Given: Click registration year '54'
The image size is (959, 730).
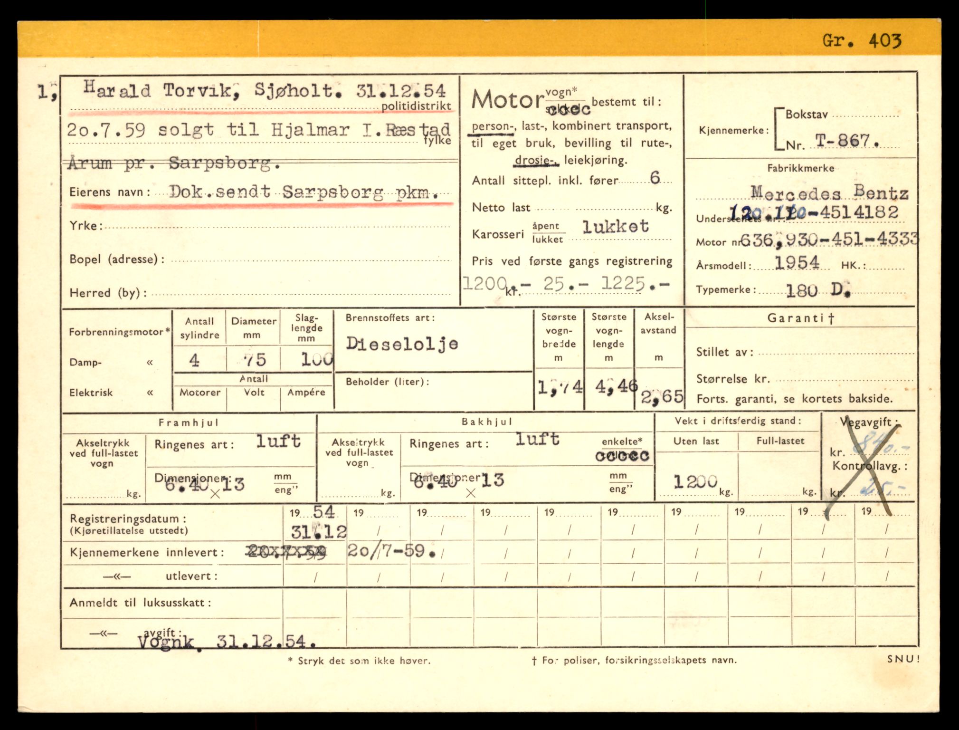Looking at the screenshot, I should pos(324,511).
